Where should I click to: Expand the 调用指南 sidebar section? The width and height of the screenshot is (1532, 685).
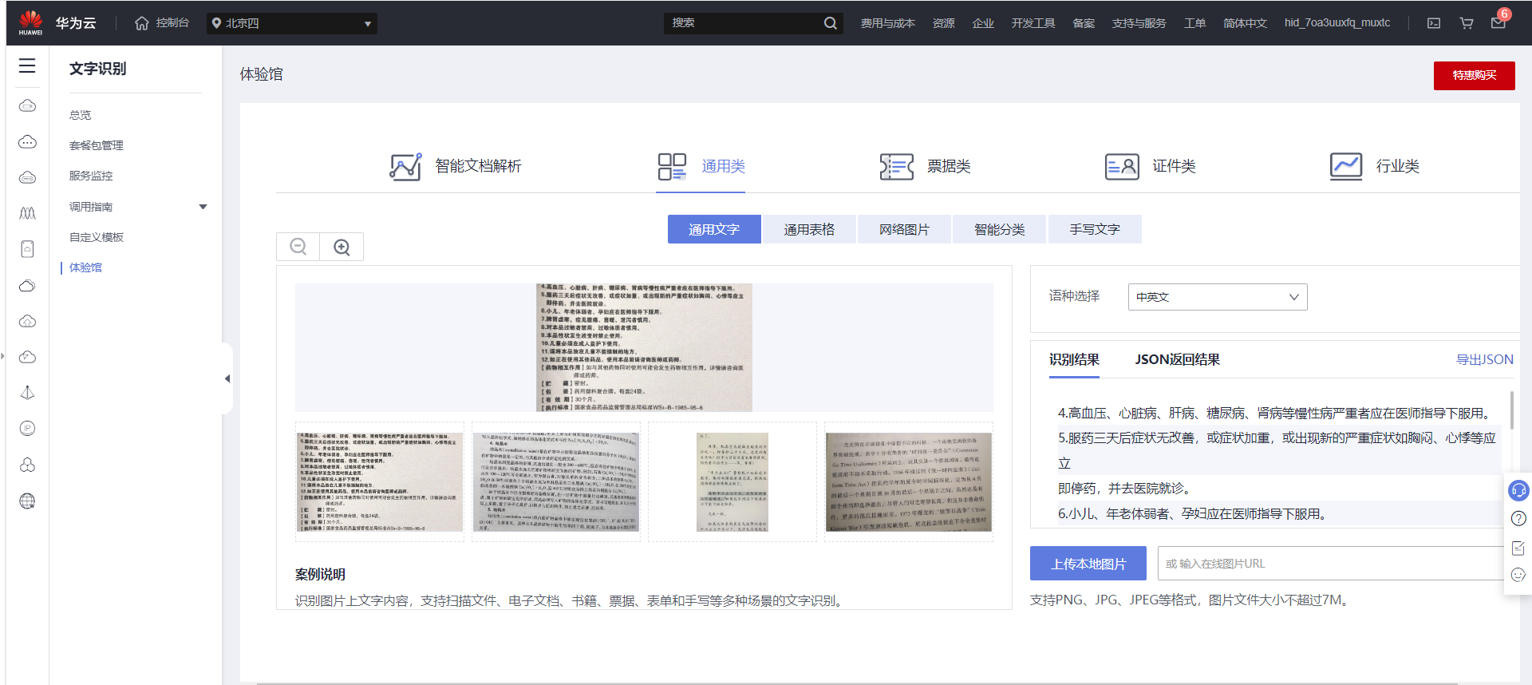[x=137, y=207]
